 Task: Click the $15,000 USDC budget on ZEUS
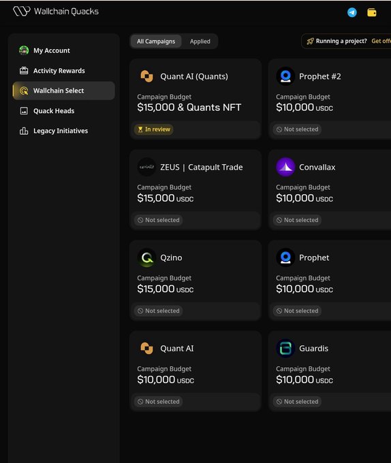166,198
